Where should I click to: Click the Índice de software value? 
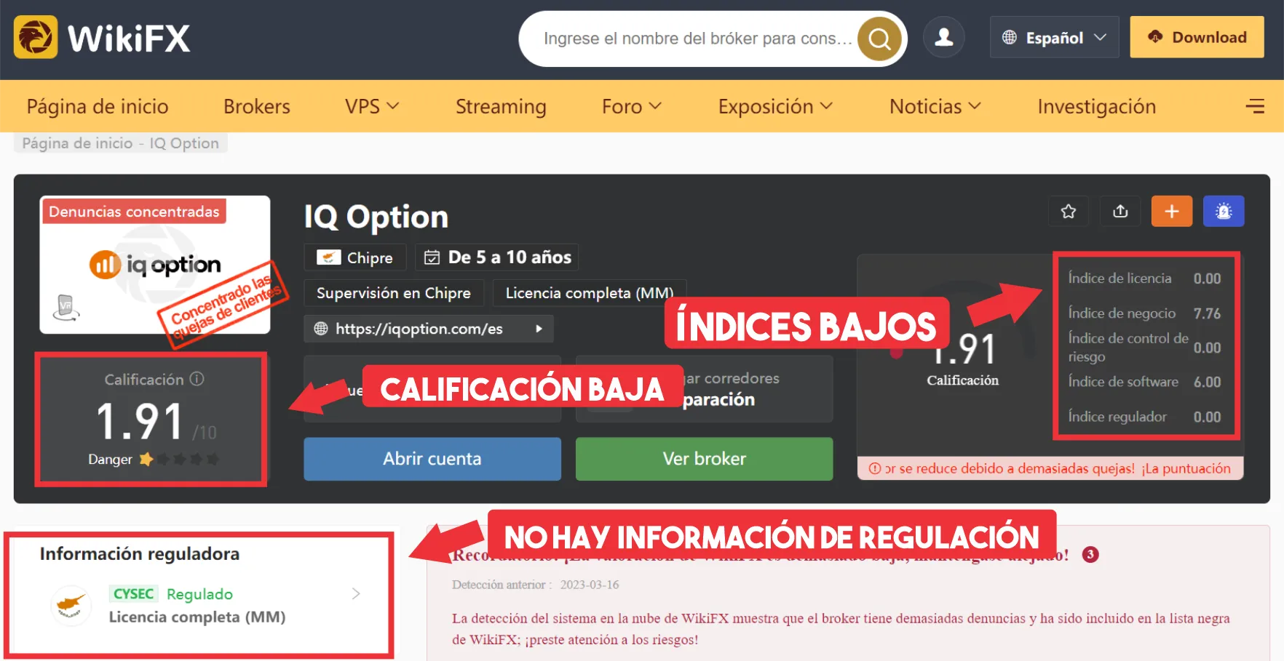click(x=1207, y=382)
